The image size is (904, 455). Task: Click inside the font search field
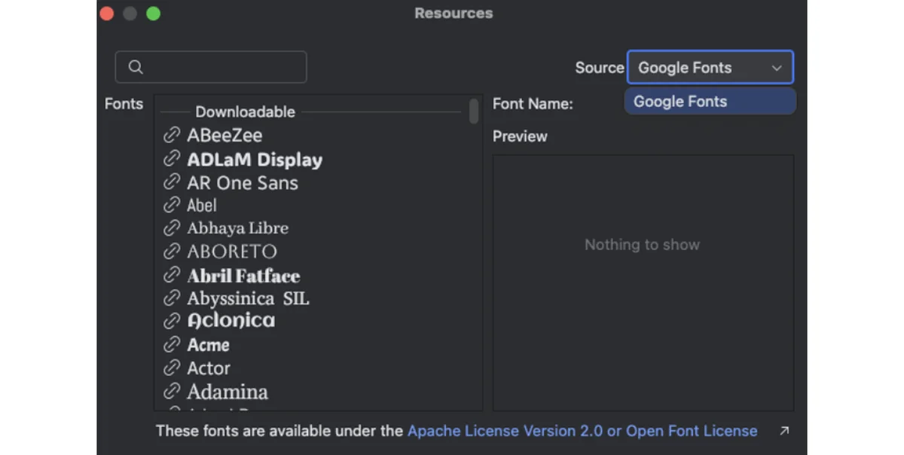click(x=211, y=67)
